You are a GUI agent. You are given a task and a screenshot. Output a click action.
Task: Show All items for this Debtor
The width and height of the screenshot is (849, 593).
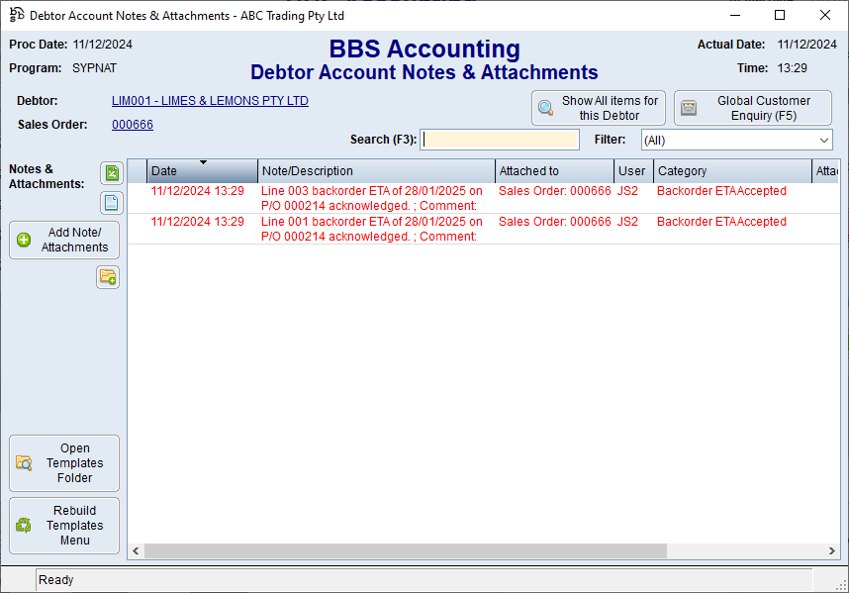(598, 108)
